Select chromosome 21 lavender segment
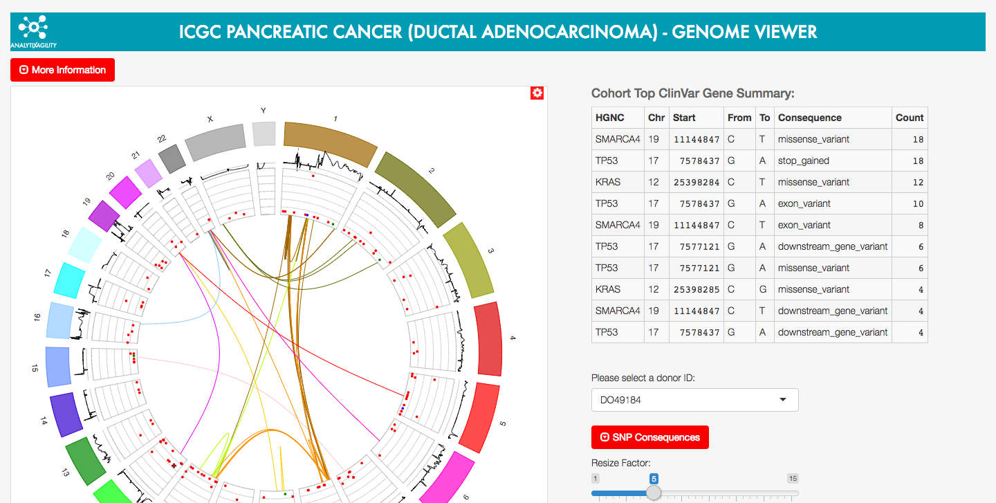Screen dimensions: 996x503 click(x=148, y=173)
